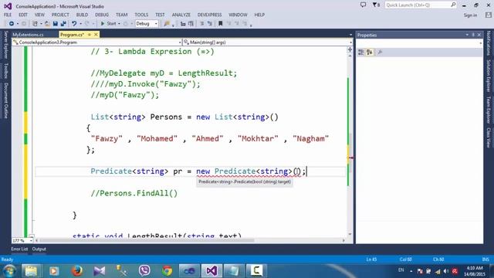Click the Navigate Backward toolbar icon
The width and height of the screenshot is (494, 278).
[x=12, y=24]
